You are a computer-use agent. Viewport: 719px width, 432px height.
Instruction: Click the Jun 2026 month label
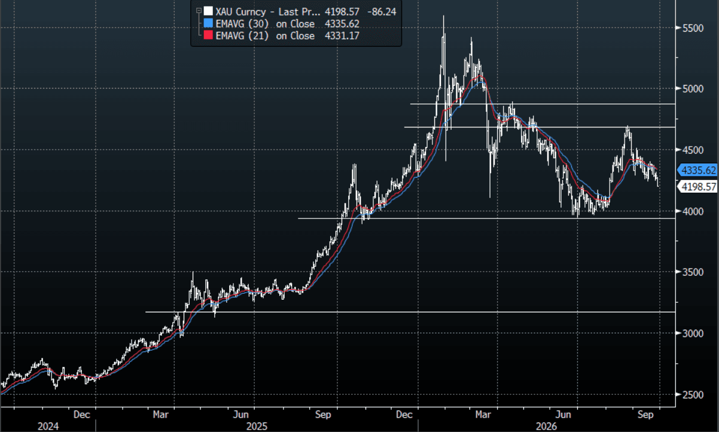563,414
